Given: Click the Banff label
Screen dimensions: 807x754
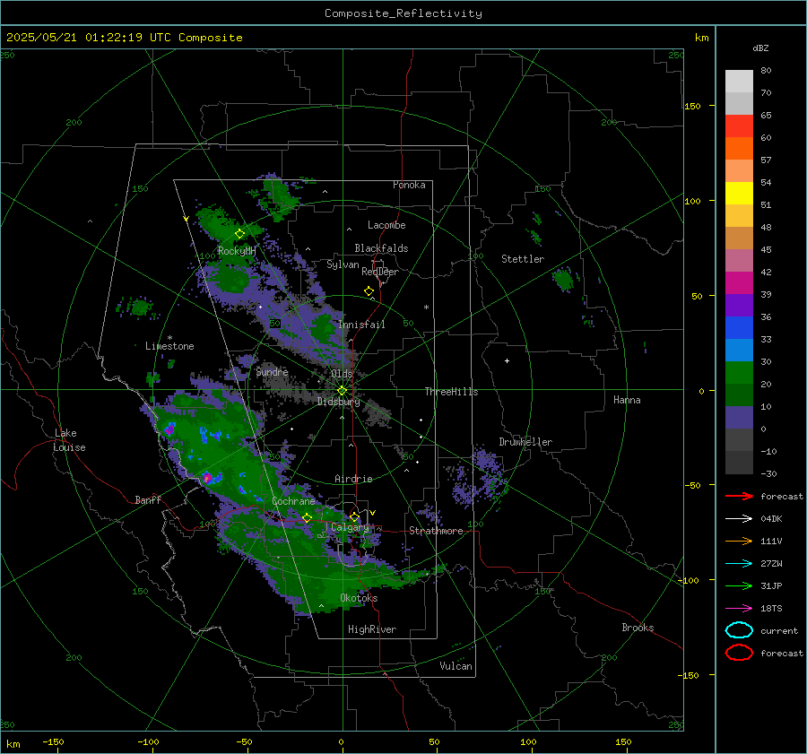Looking at the screenshot, I should click(x=148, y=499).
